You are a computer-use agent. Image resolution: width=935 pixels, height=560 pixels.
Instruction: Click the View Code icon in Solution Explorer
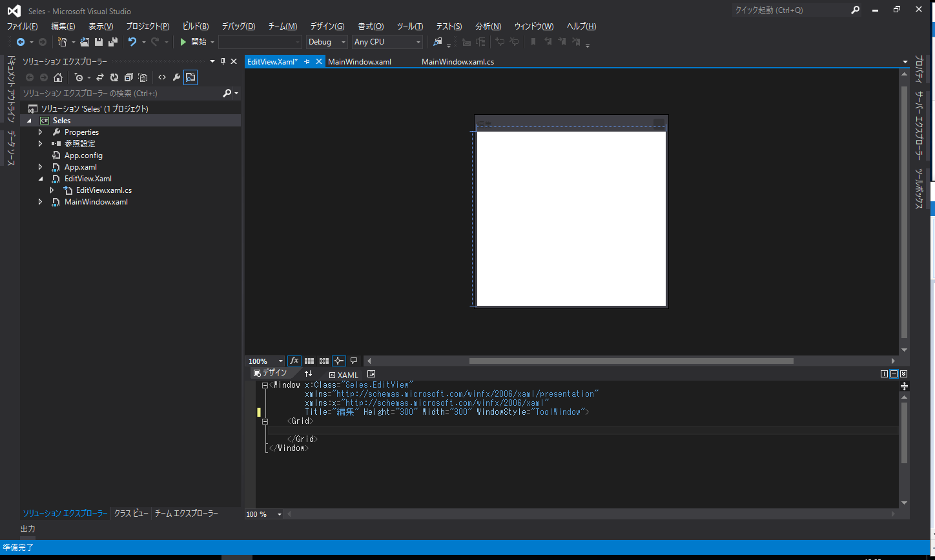(x=162, y=77)
